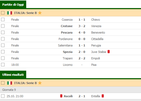
Task: Select the Trapani 2 - 2 Empoli score
Action: 82,58
